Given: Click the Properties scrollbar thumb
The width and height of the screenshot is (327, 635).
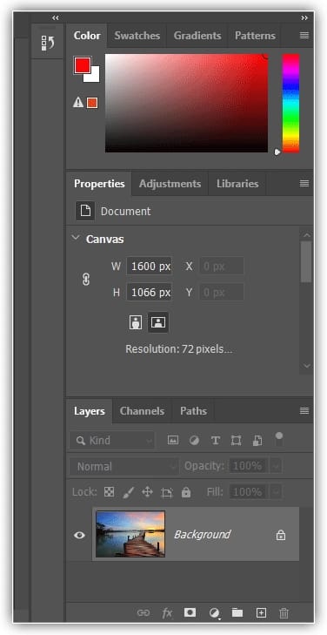Looking at the screenshot, I should [306, 261].
